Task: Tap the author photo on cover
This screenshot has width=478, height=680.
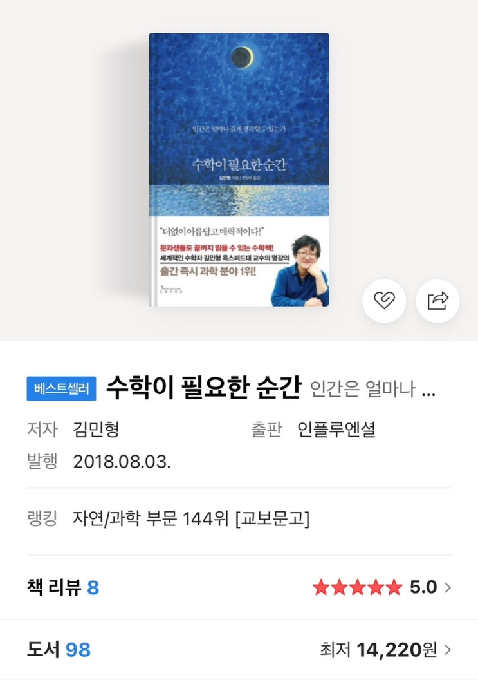Action: [300, 270]
